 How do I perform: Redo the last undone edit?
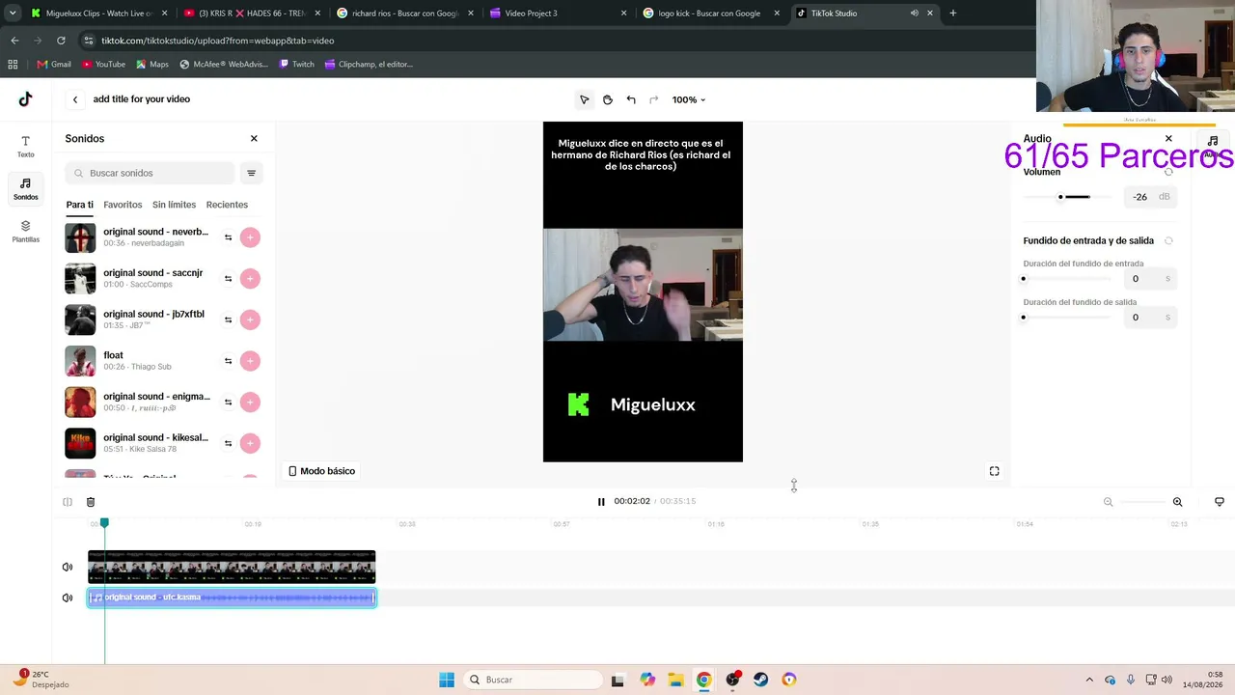pos(653,99)
